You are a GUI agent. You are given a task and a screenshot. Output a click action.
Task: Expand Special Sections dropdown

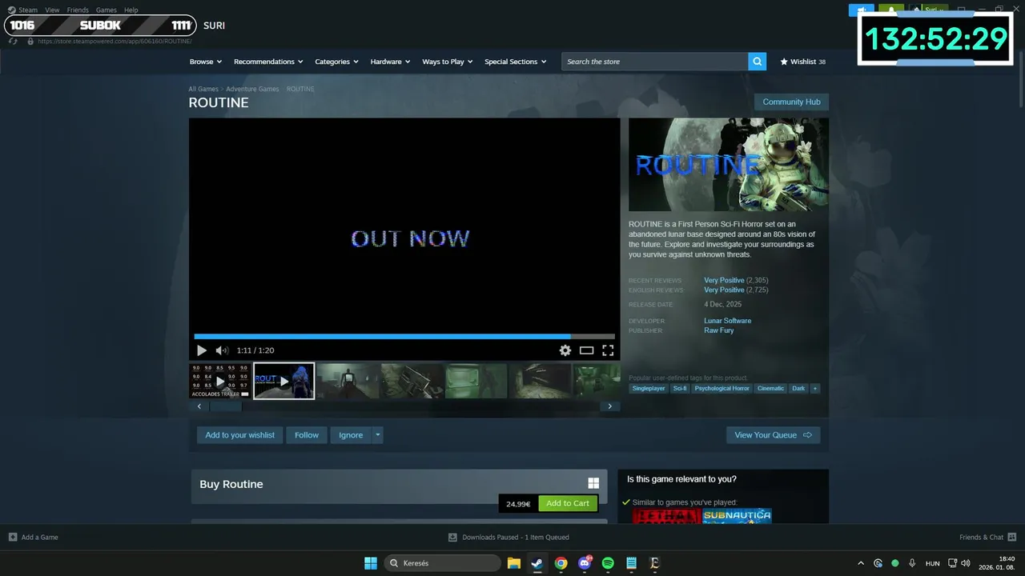(515, 62)
